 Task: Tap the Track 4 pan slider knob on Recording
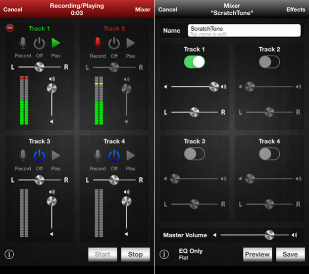pyautogui.click(x=114, y=180)
